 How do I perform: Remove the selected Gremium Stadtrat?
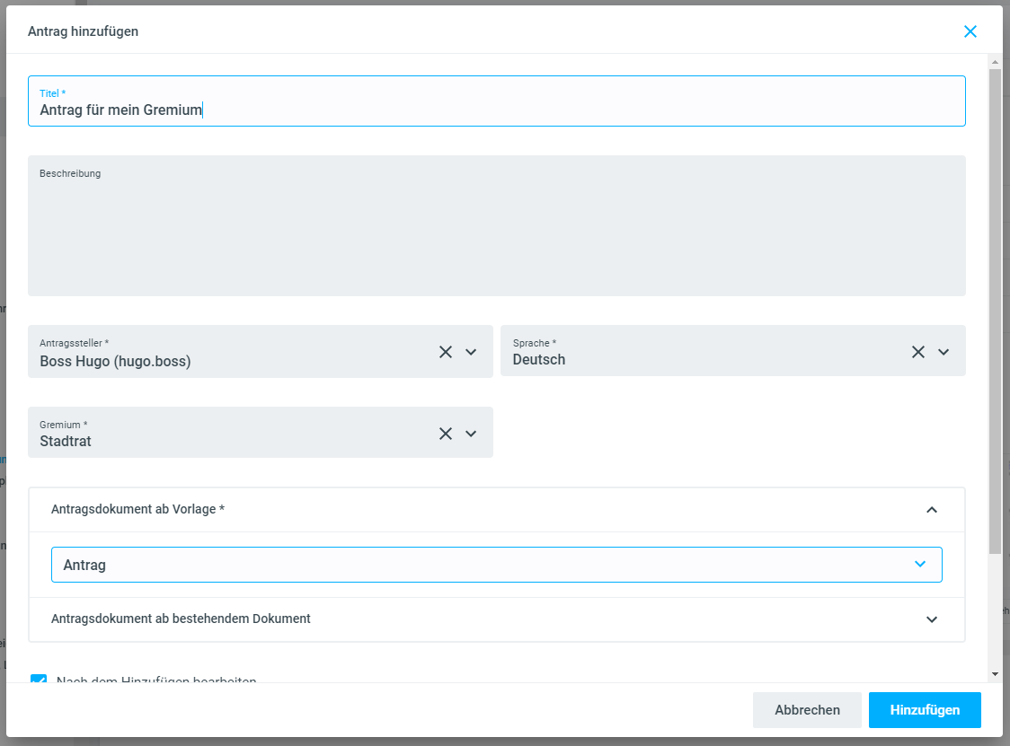[445, 434]
